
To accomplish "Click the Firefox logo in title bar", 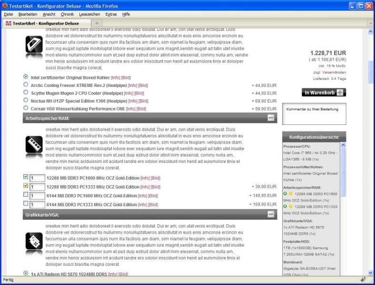I will (x=5, y=6).
